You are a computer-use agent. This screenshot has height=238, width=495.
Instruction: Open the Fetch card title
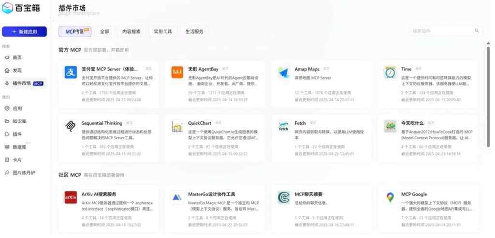pyautogui.click(x=300, y=123)
